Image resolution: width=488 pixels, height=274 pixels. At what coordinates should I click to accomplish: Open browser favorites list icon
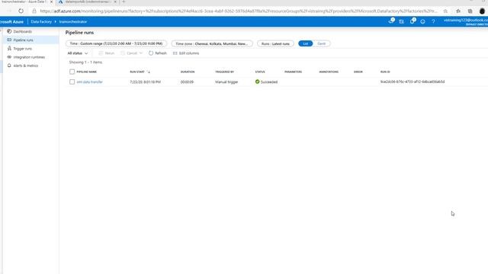[x=458, y=11]
